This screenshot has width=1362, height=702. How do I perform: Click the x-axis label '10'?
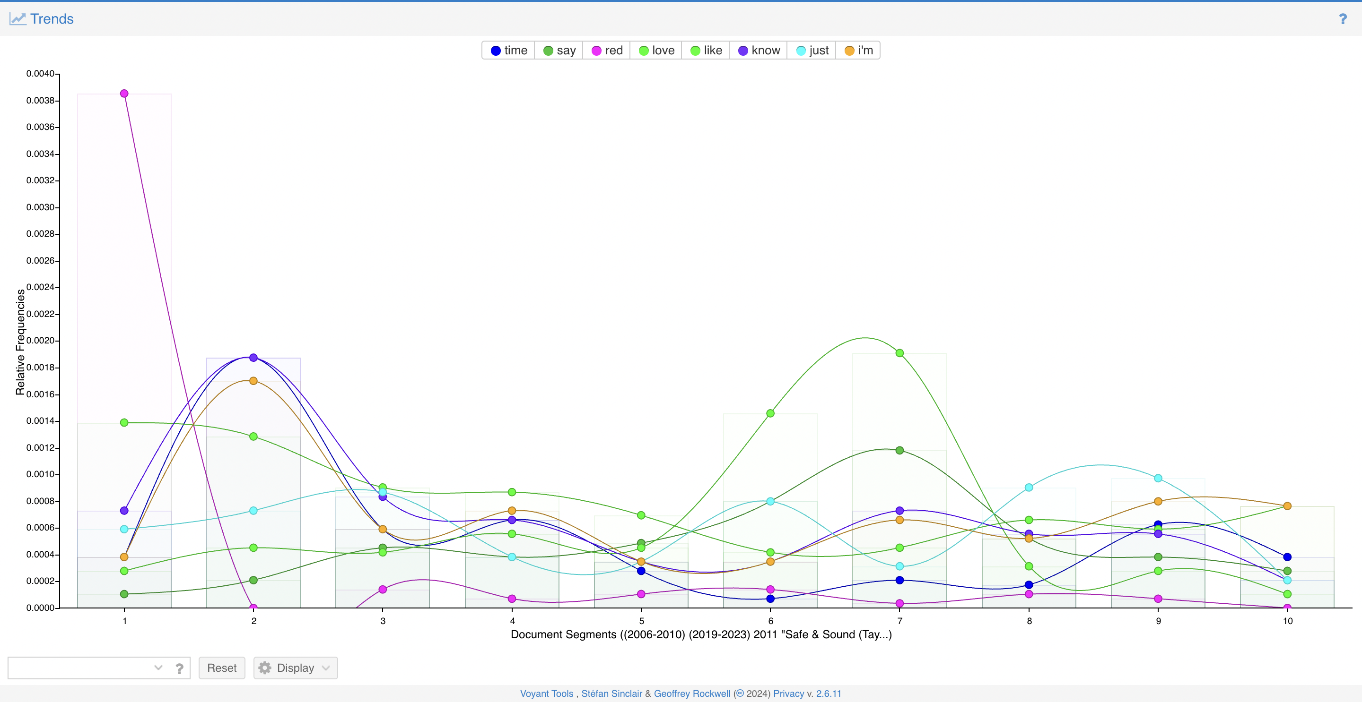click(x=1287, y=621)
